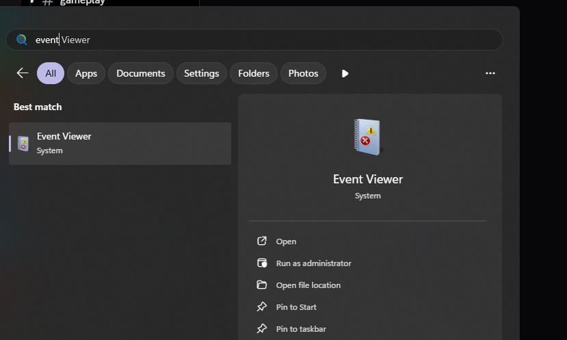Switch to the Settings filter tab
The width and height of the screenshot is (567, 340).
[201, 73]
